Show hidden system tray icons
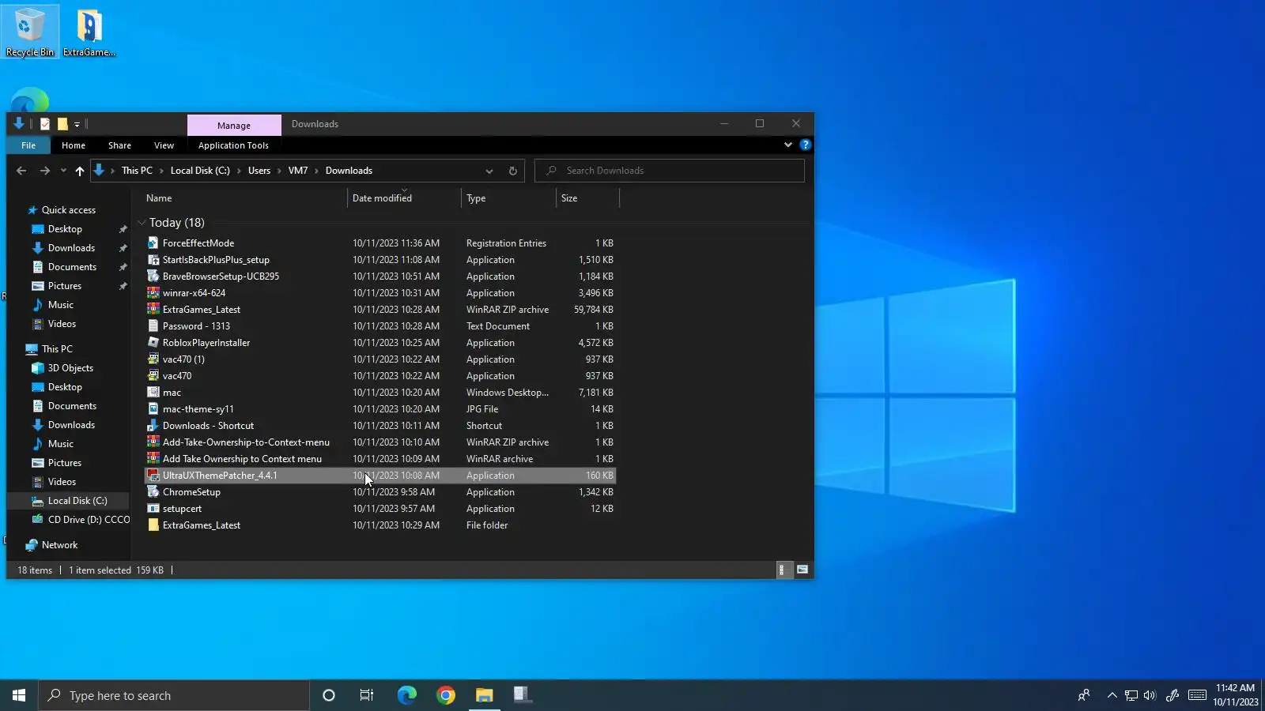This screenshot has width=1265, height=711. coord(1112,695)
